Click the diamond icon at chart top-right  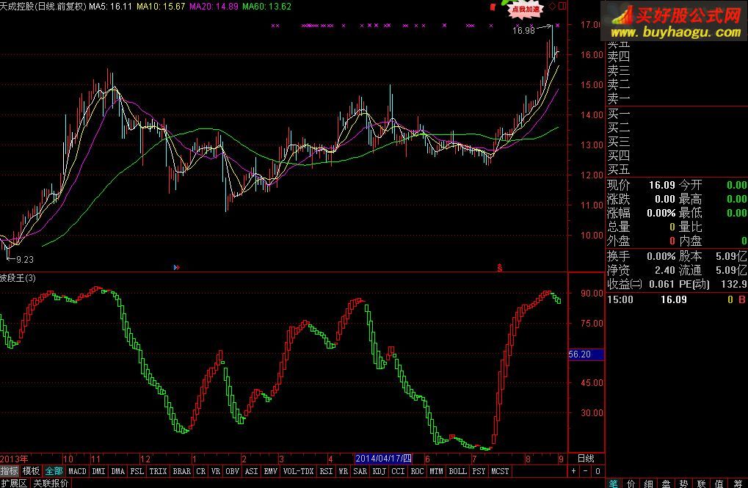click(552, 7)
